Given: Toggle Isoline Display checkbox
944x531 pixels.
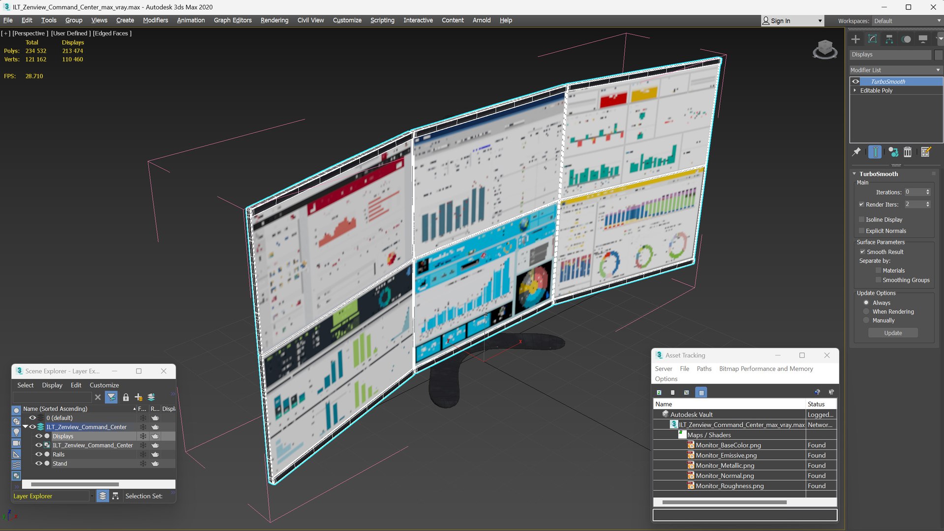Looking at the screenshot, I should tap(861, 220).
